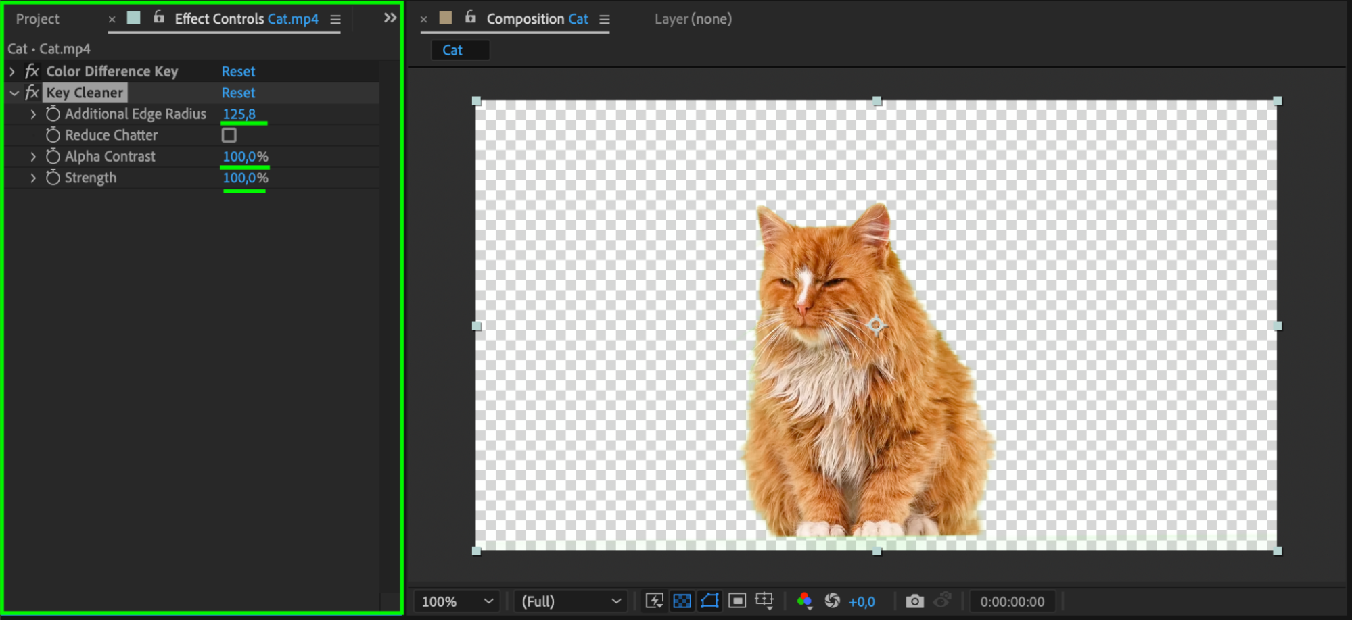Open the Fast Previews options icon
Image resolution: width=1352 pixels, height=621 pixels.
pos(654,601)
